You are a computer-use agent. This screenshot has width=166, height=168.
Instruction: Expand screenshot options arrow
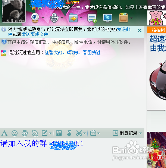click(x=85, y=133)
